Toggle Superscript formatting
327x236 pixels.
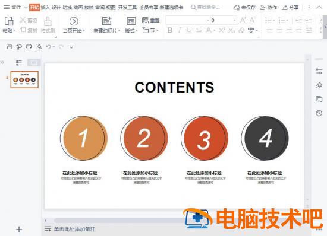[222, 31]
